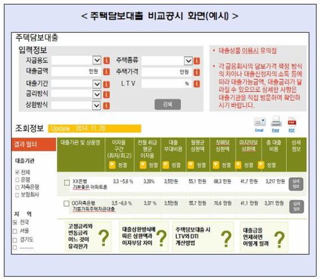Screen dimensions: 321x280
Task: Click the LTV percent input field
Action: point(167,84)
